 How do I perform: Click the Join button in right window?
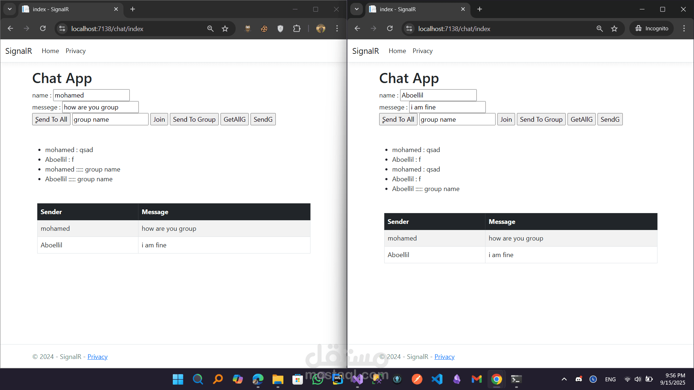click(x=506, y=120)
